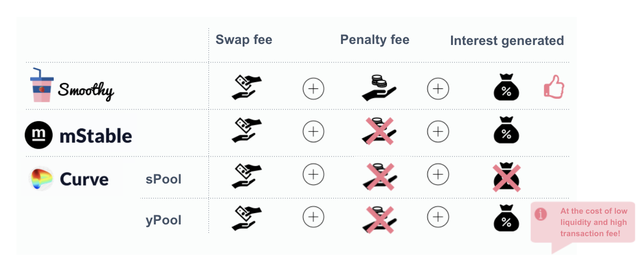Click sPool's crossed-out interest money bag
Viewport: 643px width, 273px height.
(x=506, y=178)
